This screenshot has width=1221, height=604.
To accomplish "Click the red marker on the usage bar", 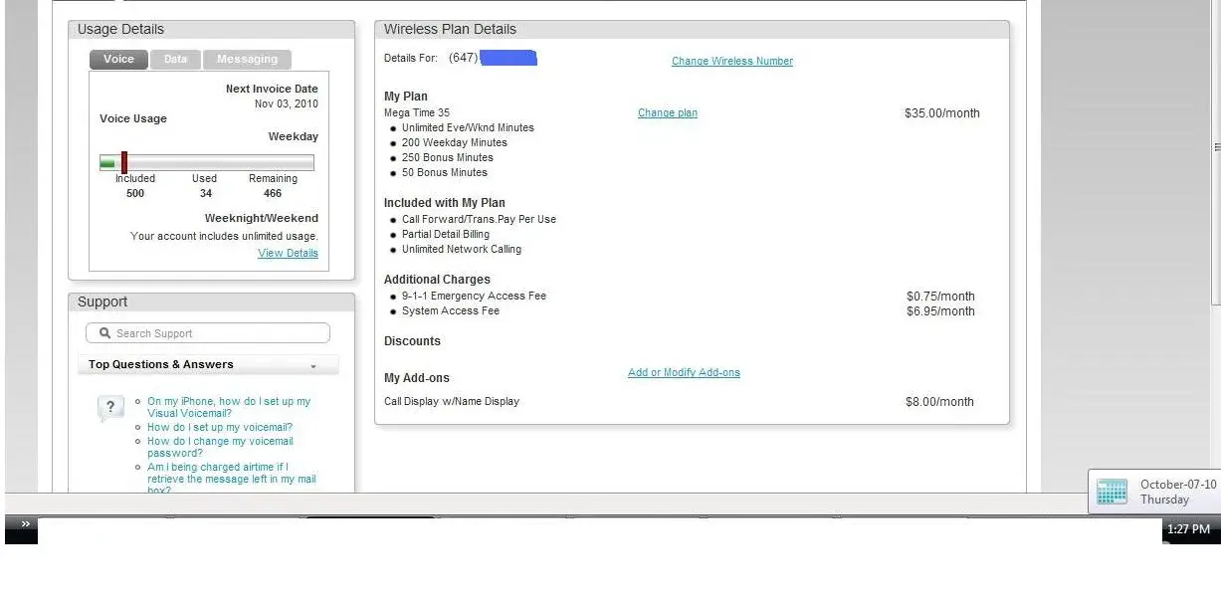I will tap(124, 163).
